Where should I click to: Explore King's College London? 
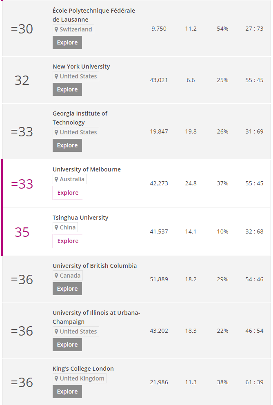(x=67, y=392)
